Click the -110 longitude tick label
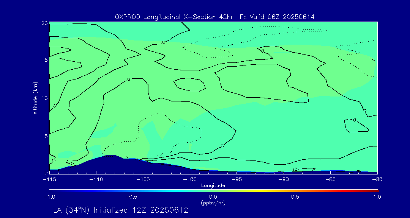 click(x=96, y=180)
